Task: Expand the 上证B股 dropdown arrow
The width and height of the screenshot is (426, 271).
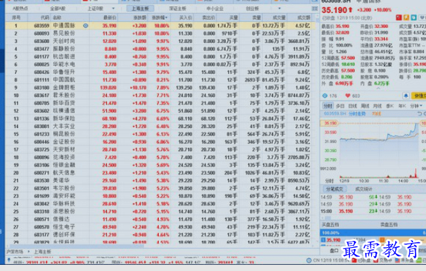Action: pos(113,9)
